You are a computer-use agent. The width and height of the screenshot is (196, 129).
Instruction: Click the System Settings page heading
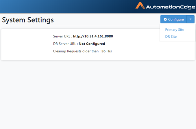point(28,20)
